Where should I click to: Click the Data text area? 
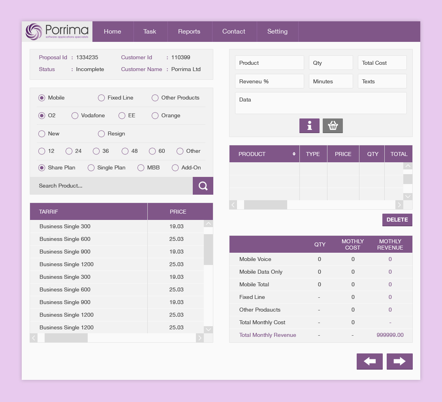pos(321,103)
